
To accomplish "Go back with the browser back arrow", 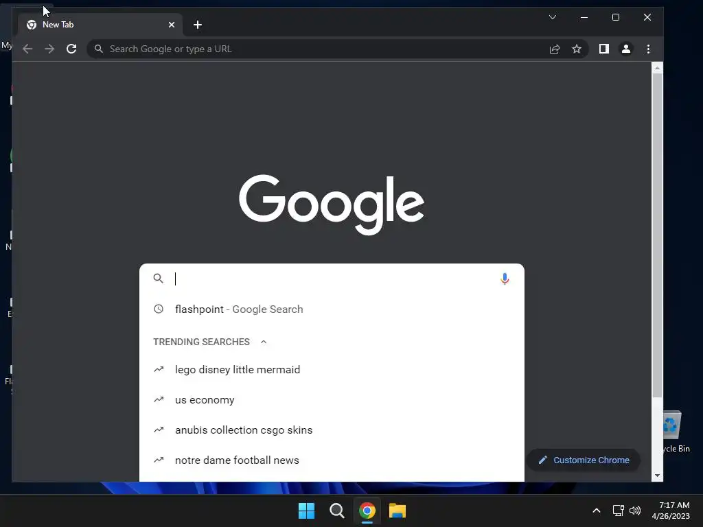I will (27, 49).
